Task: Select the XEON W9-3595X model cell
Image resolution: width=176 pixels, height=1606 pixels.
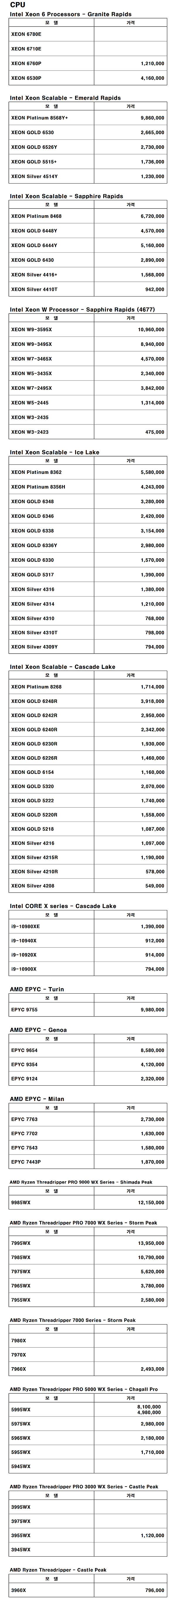Action: click(x=32, y=329)
